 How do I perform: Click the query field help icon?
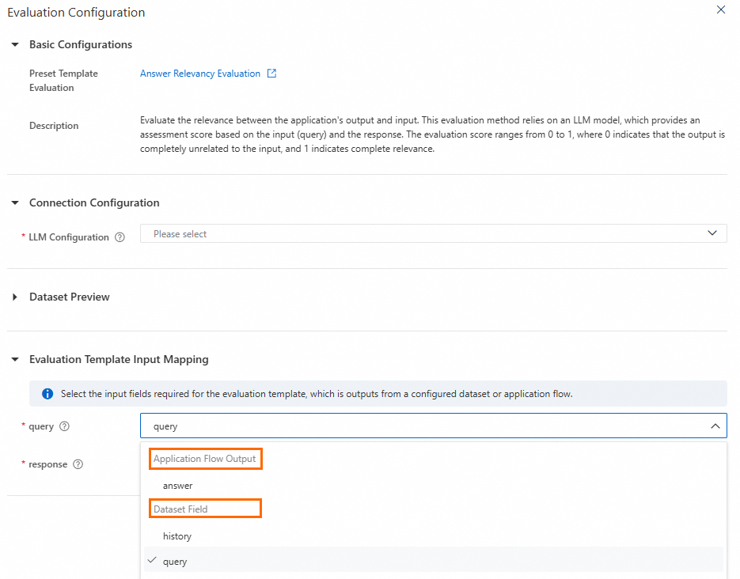(64, 426)
